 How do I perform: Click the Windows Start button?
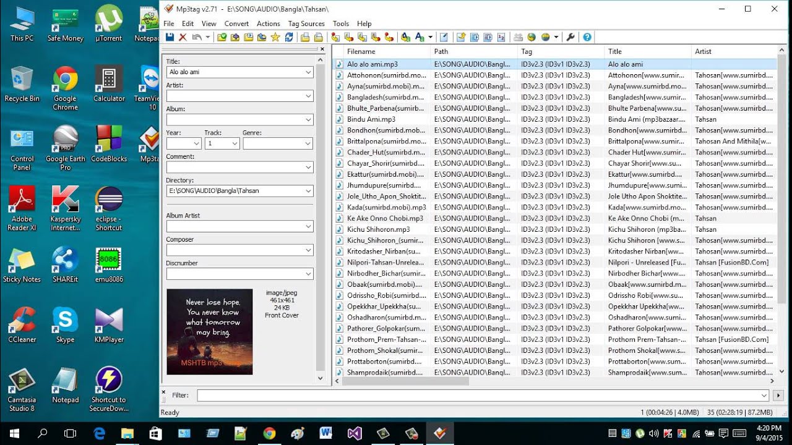coord(14,433)
